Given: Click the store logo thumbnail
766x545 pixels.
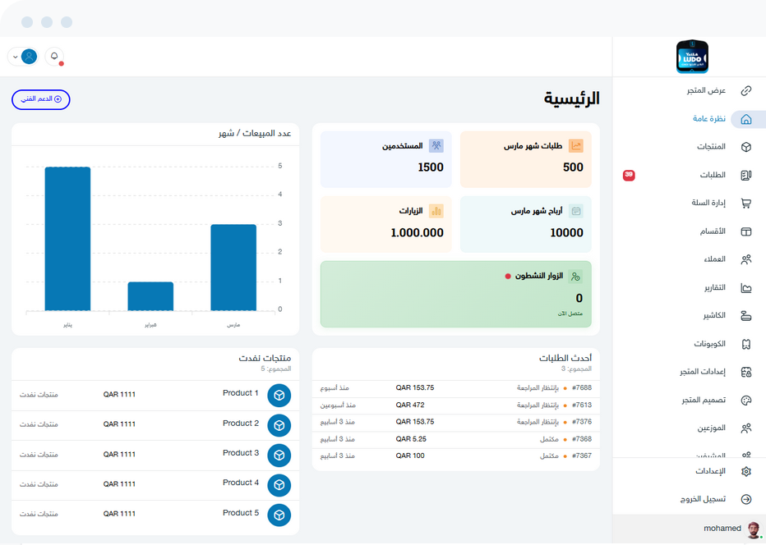Looking at the screenshot, I should (x=691, y=57).
